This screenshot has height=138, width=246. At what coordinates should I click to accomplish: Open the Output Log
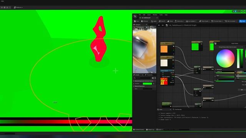(x=150, y=130)
